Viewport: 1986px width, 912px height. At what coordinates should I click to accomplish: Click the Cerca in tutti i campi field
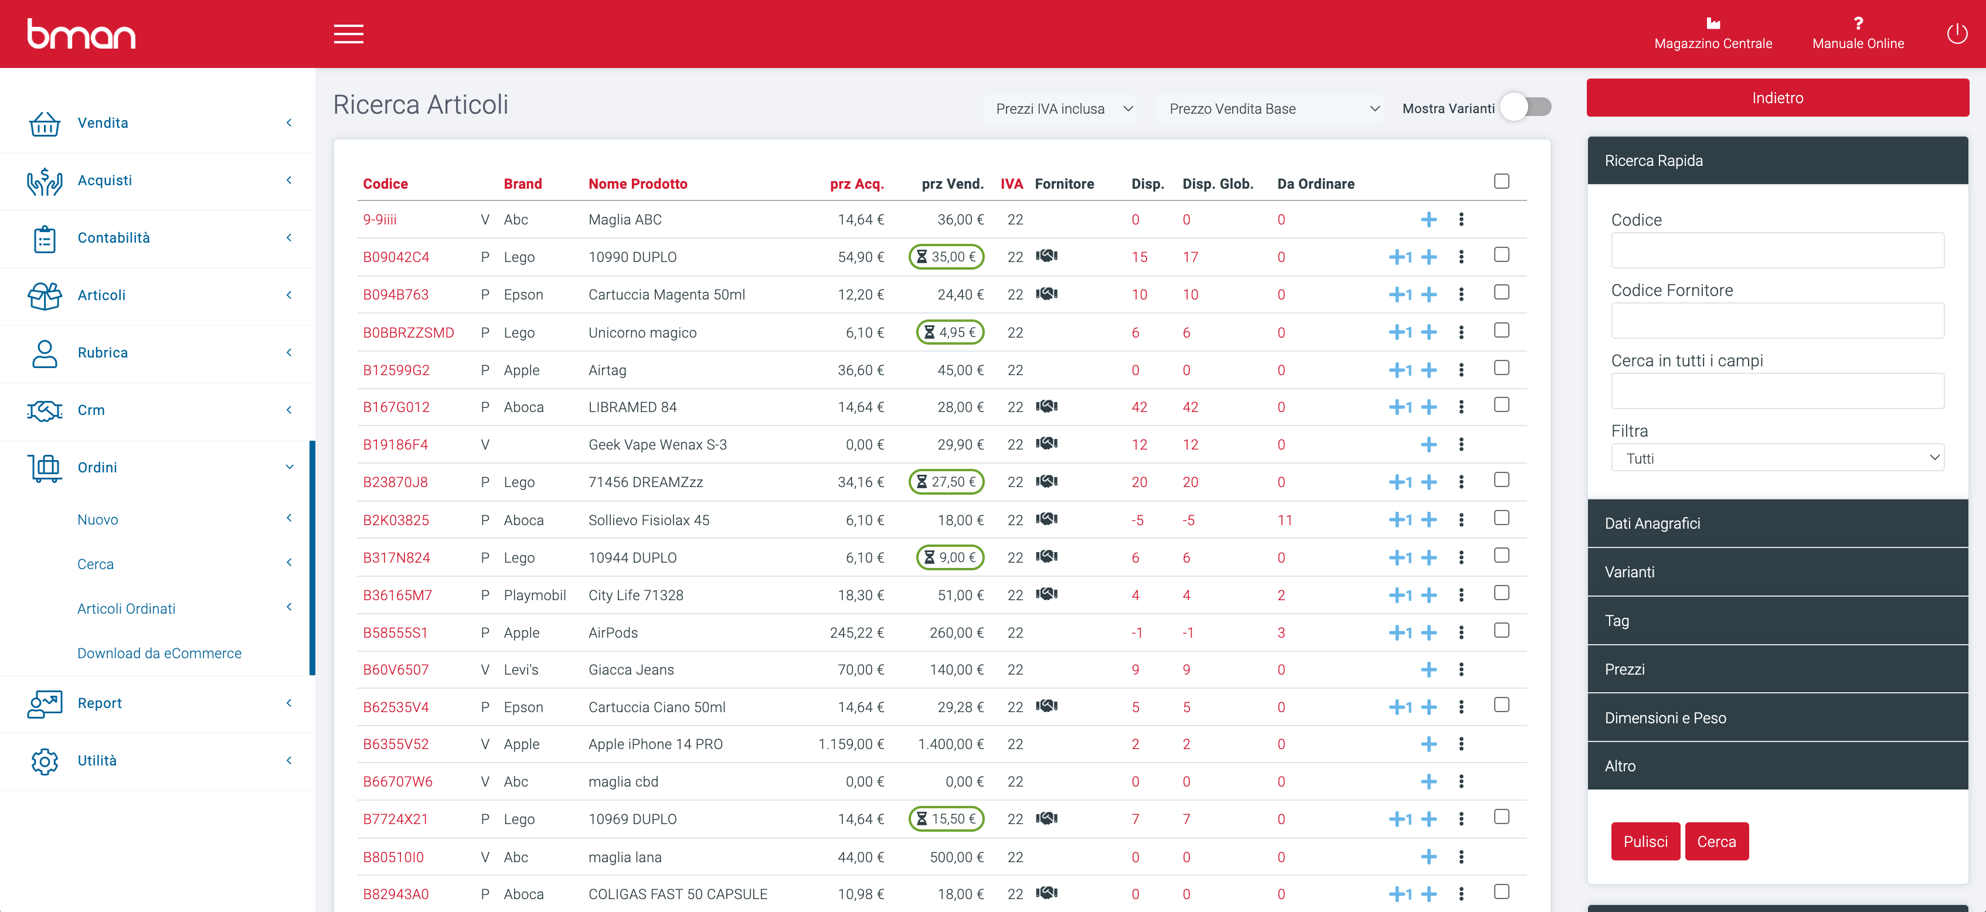click(1777, 391)
